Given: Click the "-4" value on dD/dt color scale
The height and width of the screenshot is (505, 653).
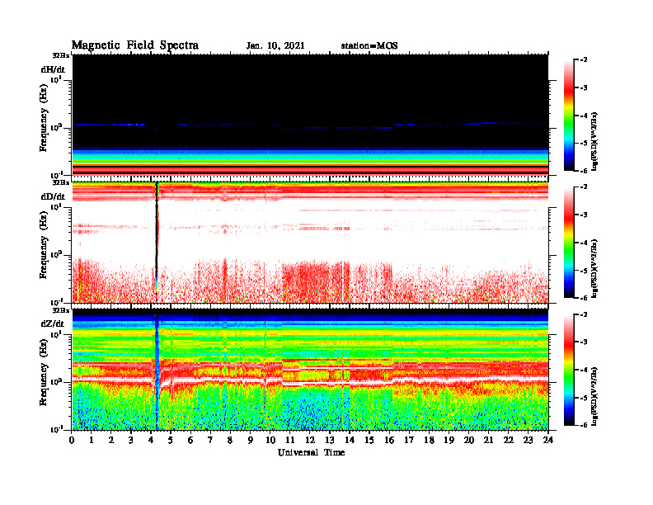Looking at the screenshot, I should 585,243.
